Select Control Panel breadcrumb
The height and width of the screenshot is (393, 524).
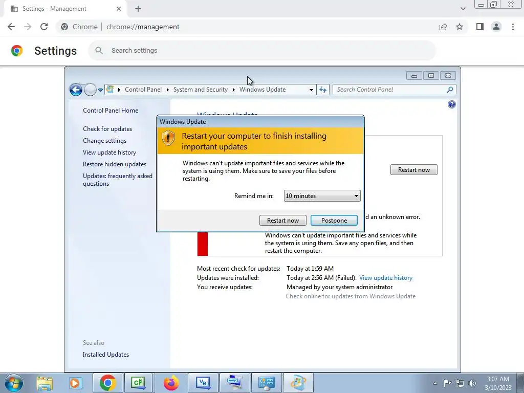tap(143, 90)
